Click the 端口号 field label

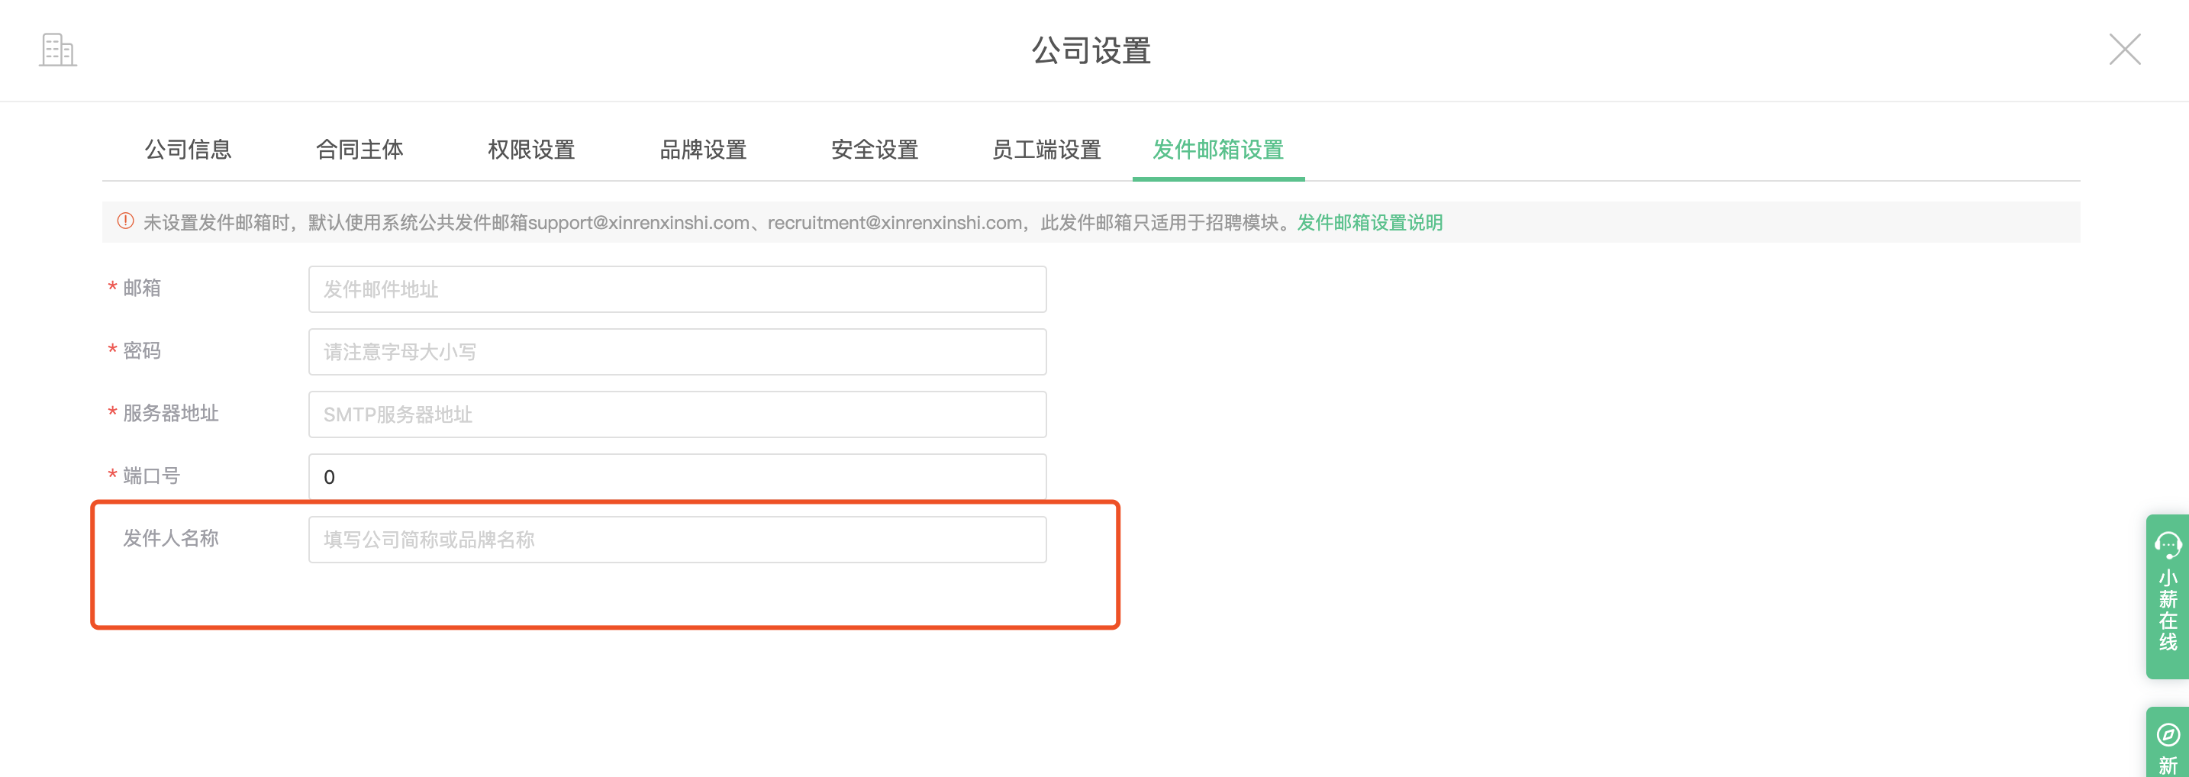coord(151,476)
